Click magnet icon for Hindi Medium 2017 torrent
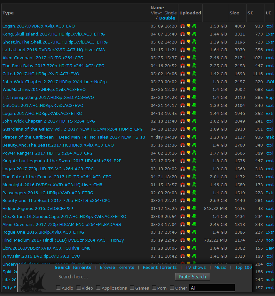Image resolution: width=275 pixels, height=296 pixels. tap(182, 240)
